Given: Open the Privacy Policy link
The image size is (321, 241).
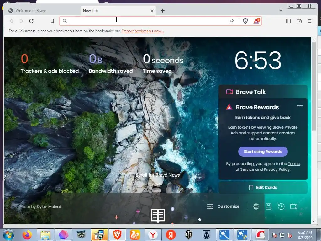Looking at the screenshot, I should click(276, 169).
